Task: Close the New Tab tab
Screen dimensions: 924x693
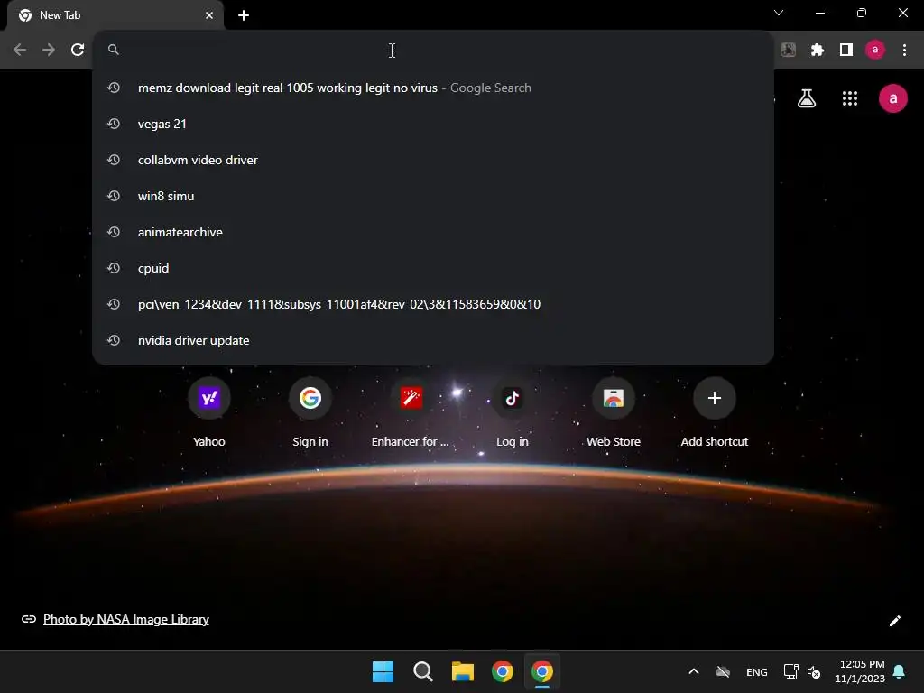Action: click(x=209, y=15)
